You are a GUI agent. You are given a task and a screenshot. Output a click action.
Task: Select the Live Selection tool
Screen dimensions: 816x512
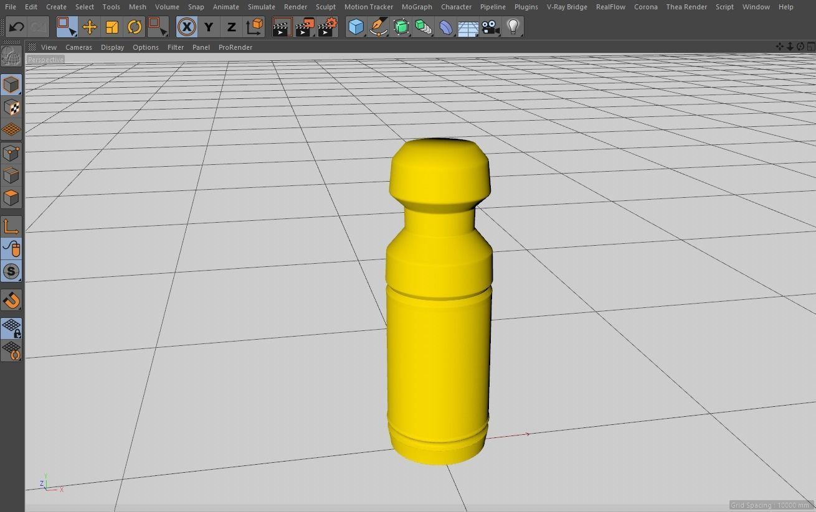(67, 27)
